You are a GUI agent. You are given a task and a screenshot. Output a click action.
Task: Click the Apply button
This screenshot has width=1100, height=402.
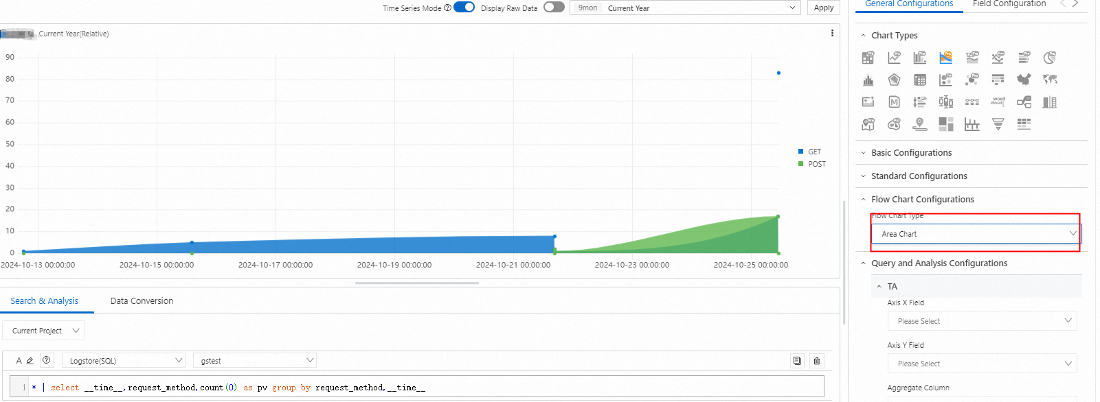(824, 8)
